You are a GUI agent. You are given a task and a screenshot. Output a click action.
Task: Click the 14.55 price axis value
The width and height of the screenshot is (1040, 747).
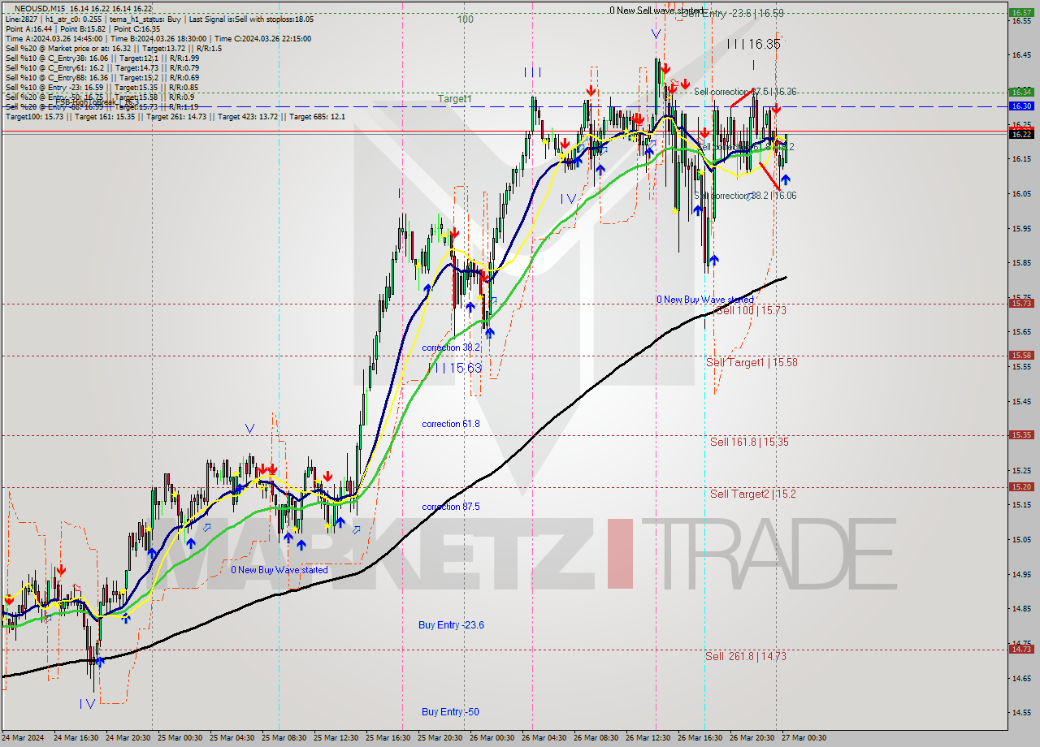click(x=1020, y=712)
